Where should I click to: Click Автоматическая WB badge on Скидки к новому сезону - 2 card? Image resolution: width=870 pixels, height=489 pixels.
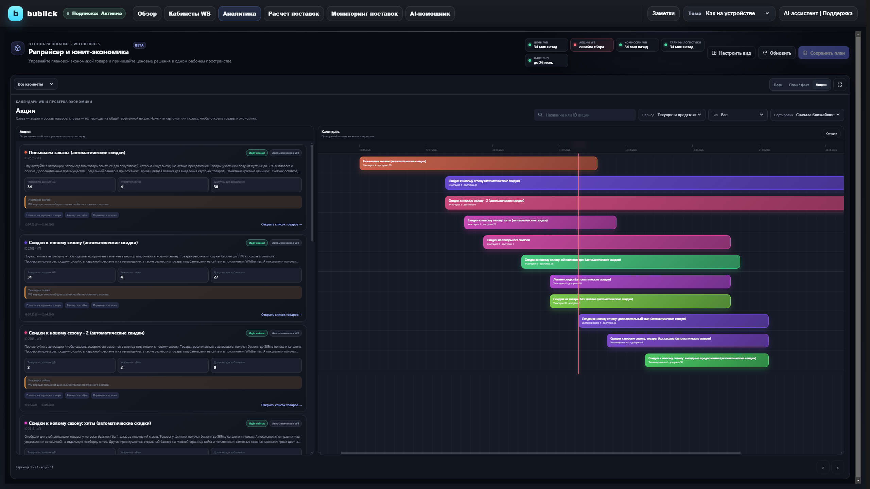tap(285, 333)
